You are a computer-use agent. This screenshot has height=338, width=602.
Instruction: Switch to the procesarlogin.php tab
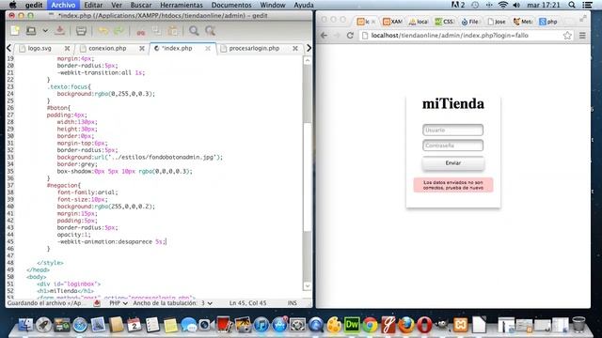254,48
